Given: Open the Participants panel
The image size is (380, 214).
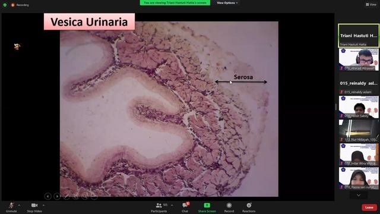Looking at the screenshot, I should coord(159,207).
